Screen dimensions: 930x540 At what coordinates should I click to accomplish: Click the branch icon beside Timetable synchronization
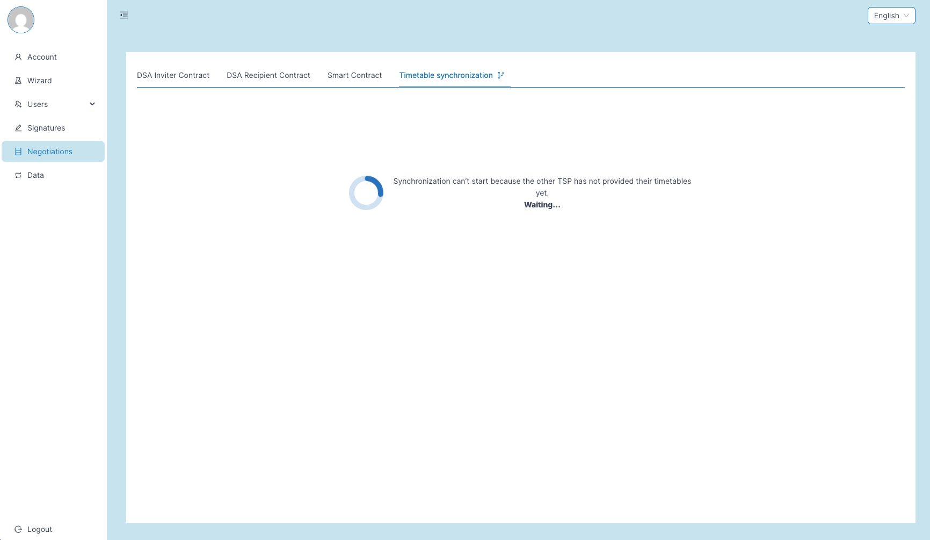501,75
